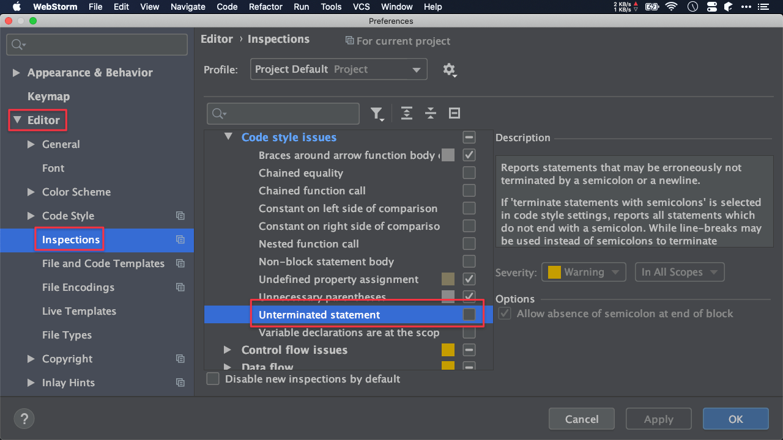
Task: Toggle Disable new inspections by default
Action: pyautogui.click(x=213, y=379)
